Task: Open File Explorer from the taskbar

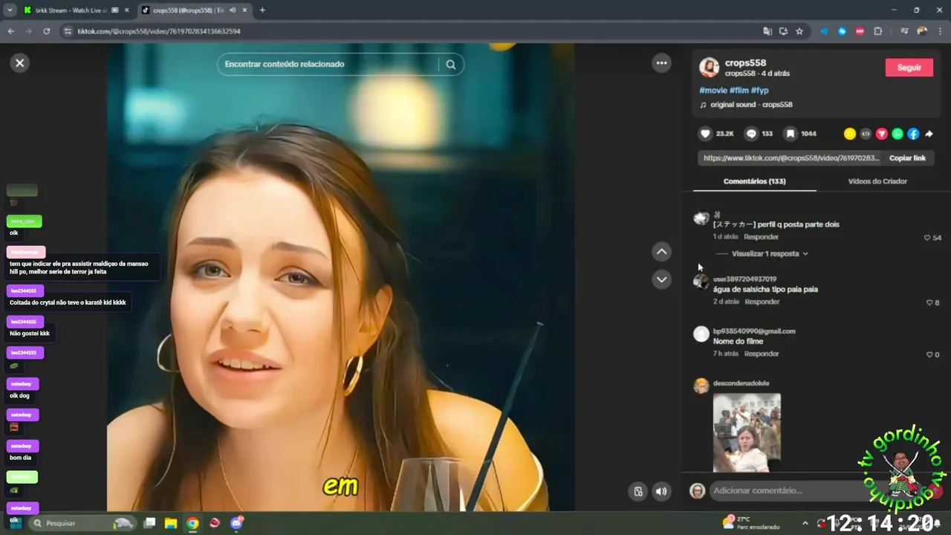Action: pos(170,523)
